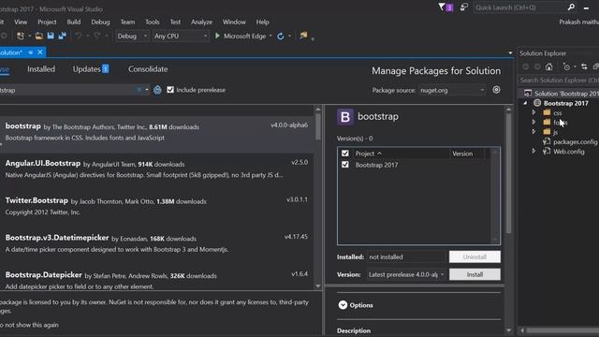Click the css folder icon
Image resolution: width=599 pixels, height=337 pixels.
[547, 112]
